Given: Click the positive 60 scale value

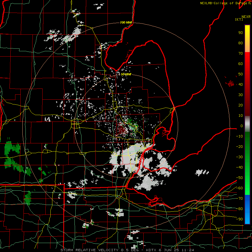Looking at the screenshot, I should pyautogui.click(x=241, y=64).
